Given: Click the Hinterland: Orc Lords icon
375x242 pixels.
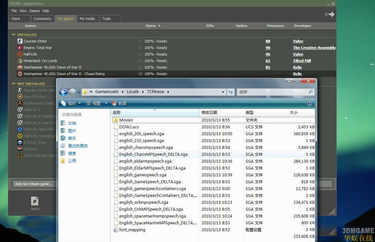Looking at the screenshot, I should (x=20, y=61).
